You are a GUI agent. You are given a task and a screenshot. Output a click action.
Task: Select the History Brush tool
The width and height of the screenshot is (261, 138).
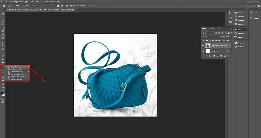click(3, 49)
